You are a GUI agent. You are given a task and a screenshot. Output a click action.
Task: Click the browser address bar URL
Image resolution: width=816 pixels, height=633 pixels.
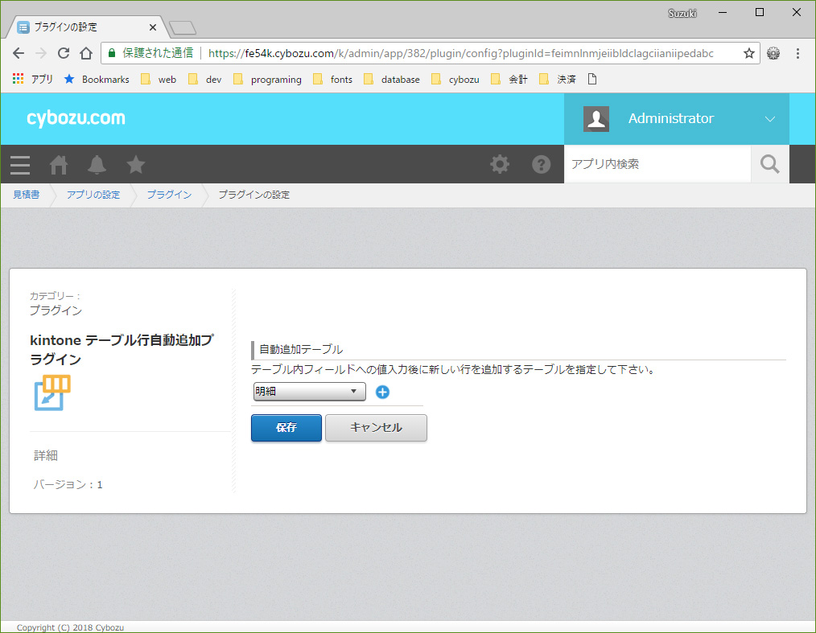(460, 53)
